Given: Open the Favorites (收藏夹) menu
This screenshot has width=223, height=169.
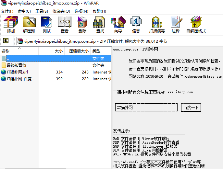Looking at the screenshot, I should [x=61, y=11].
